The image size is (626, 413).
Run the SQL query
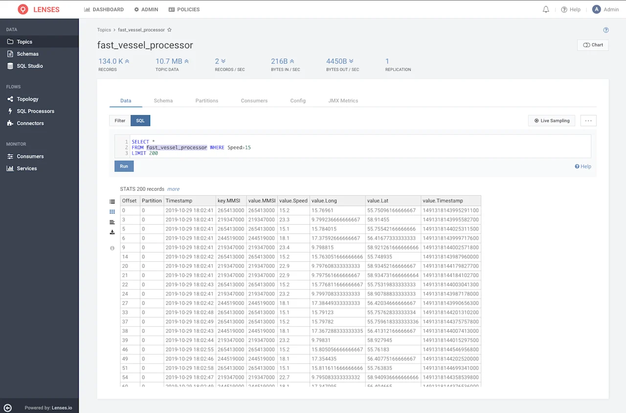(x=124, y=166)
